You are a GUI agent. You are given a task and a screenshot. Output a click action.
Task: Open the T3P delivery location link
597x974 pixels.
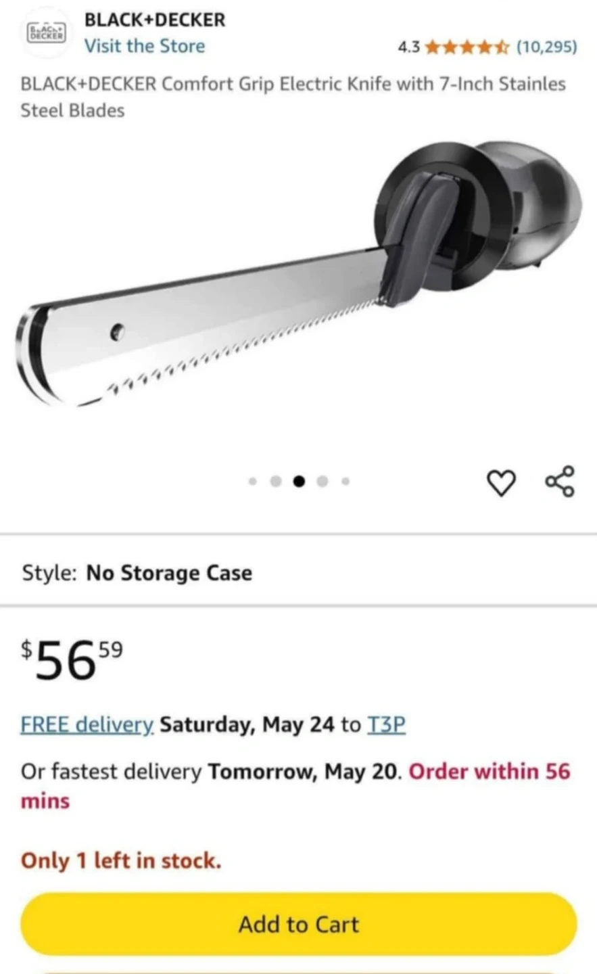coord(386,724)
